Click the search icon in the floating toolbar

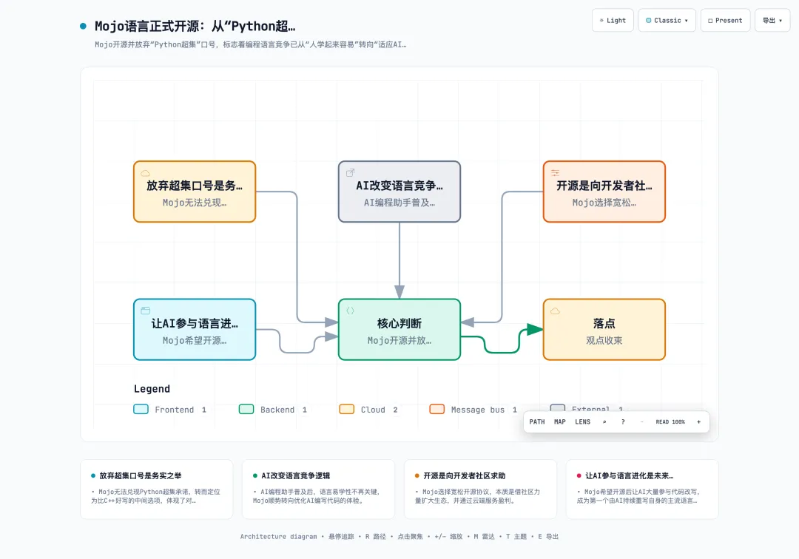click(x=604, y=421)
